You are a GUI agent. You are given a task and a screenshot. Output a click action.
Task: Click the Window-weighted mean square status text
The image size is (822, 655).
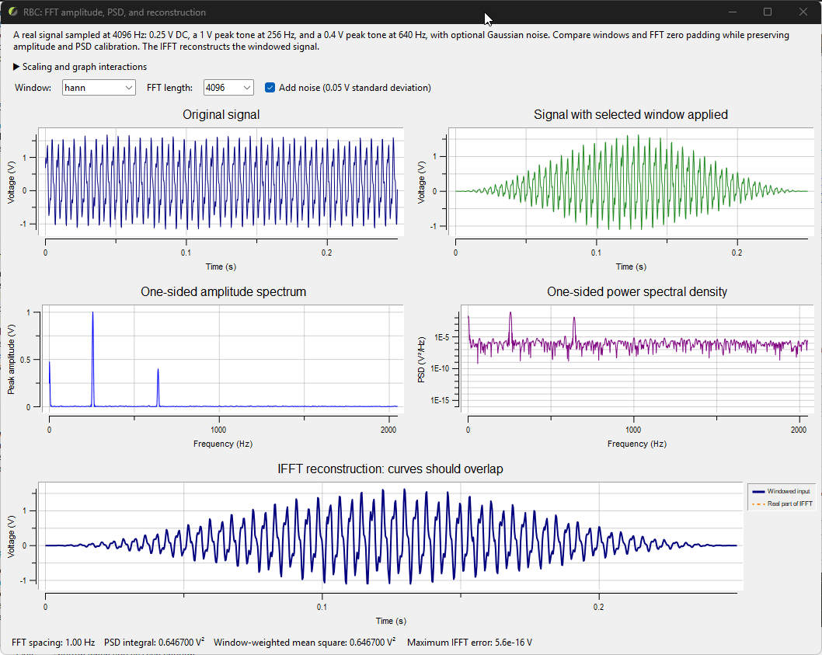pos(305,643)
